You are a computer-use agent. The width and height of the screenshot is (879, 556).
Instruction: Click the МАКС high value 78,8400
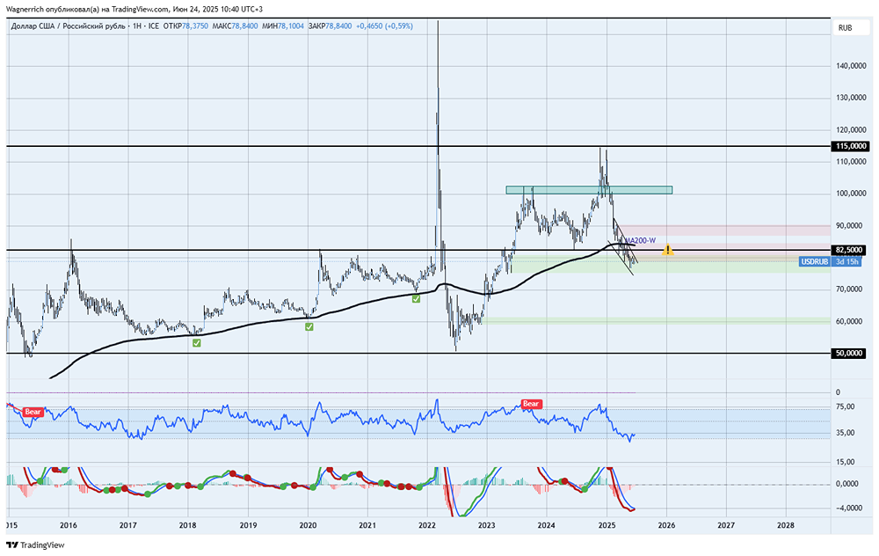(245, 26)
